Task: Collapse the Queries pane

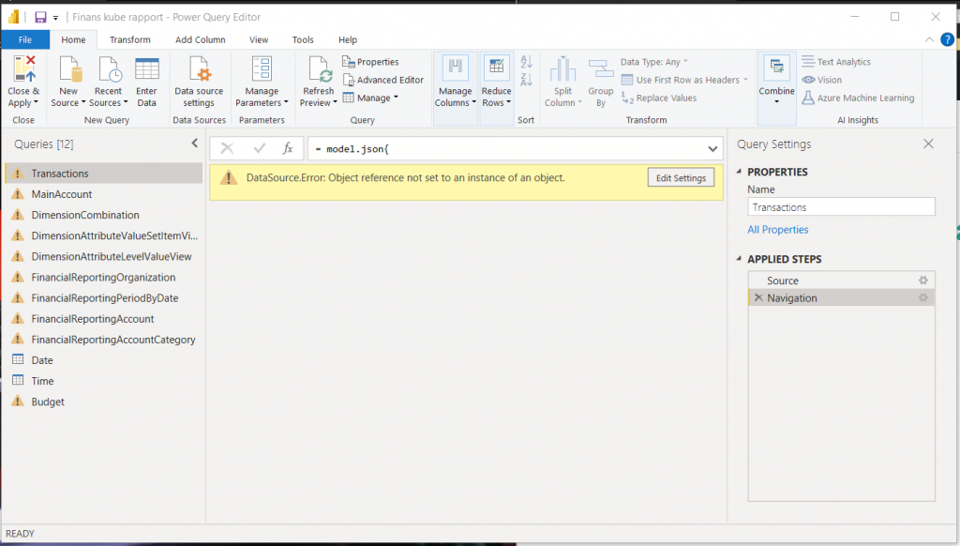Action: pyautogui.click(x=195, y=143)
